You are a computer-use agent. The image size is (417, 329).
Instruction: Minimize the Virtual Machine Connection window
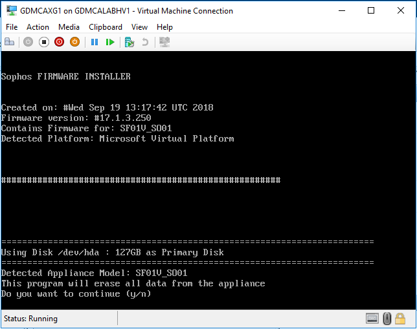342,10
